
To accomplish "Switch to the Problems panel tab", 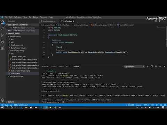I will click(45, 67).
